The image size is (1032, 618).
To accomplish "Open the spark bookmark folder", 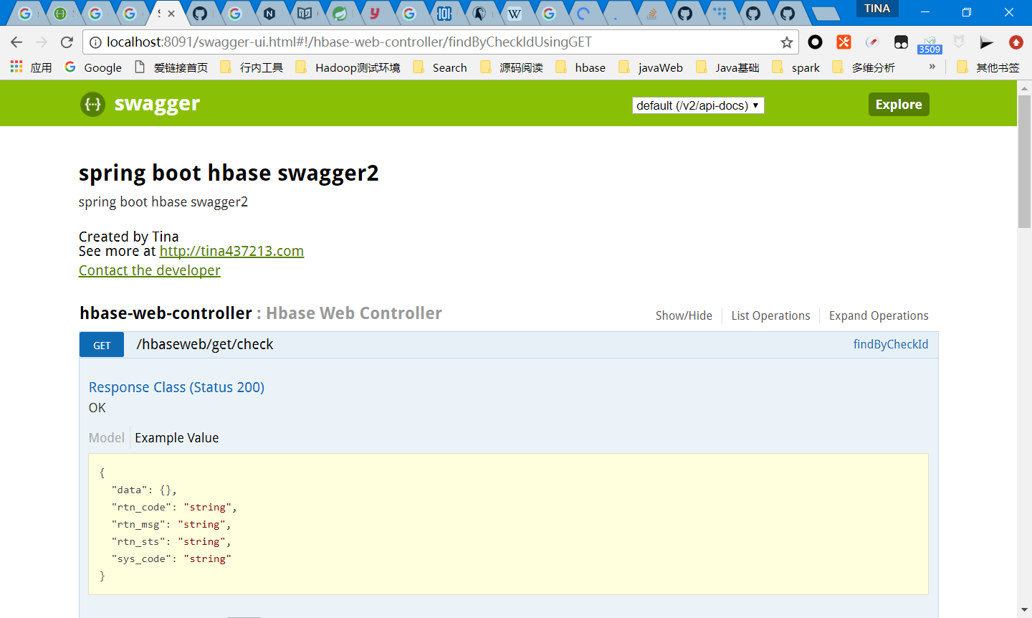I will 796,67.
